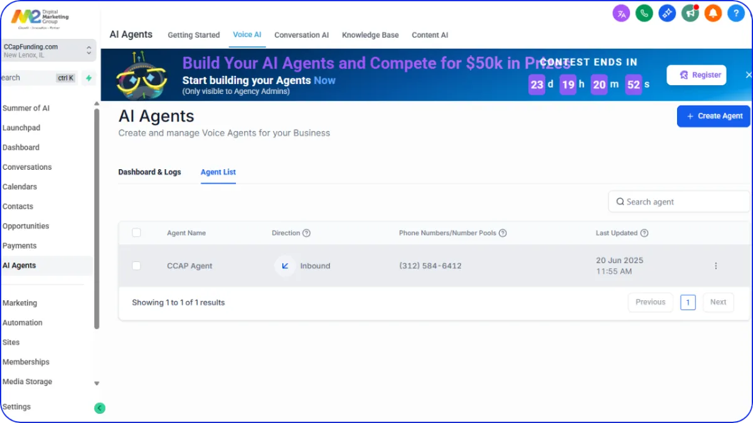Select the Voice AI tab
This screenshot has width=753, height=423.
click(x=247, y=34)
